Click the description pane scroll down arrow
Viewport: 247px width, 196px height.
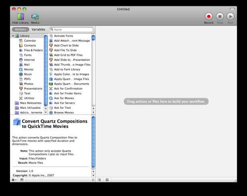pos(93,175)
